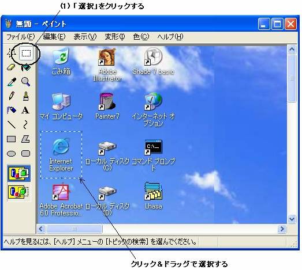Choose the Free-Form Select tool

coord(12,53)
